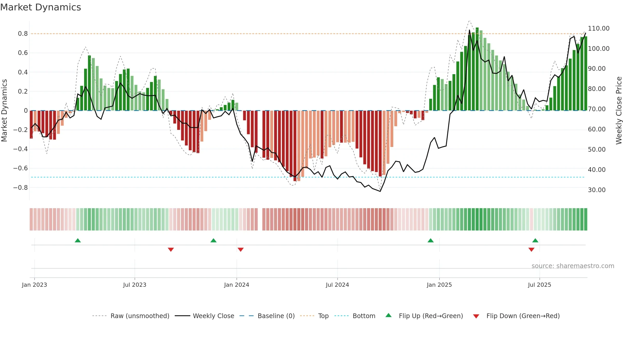Click the 70.00 price axis value
Screen dimensions: 623x350
pos(597,109)
